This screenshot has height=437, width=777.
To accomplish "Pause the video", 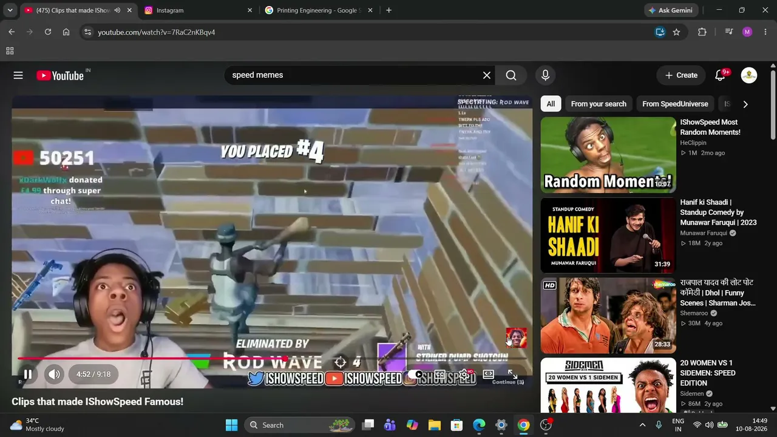I will [28, 374].
